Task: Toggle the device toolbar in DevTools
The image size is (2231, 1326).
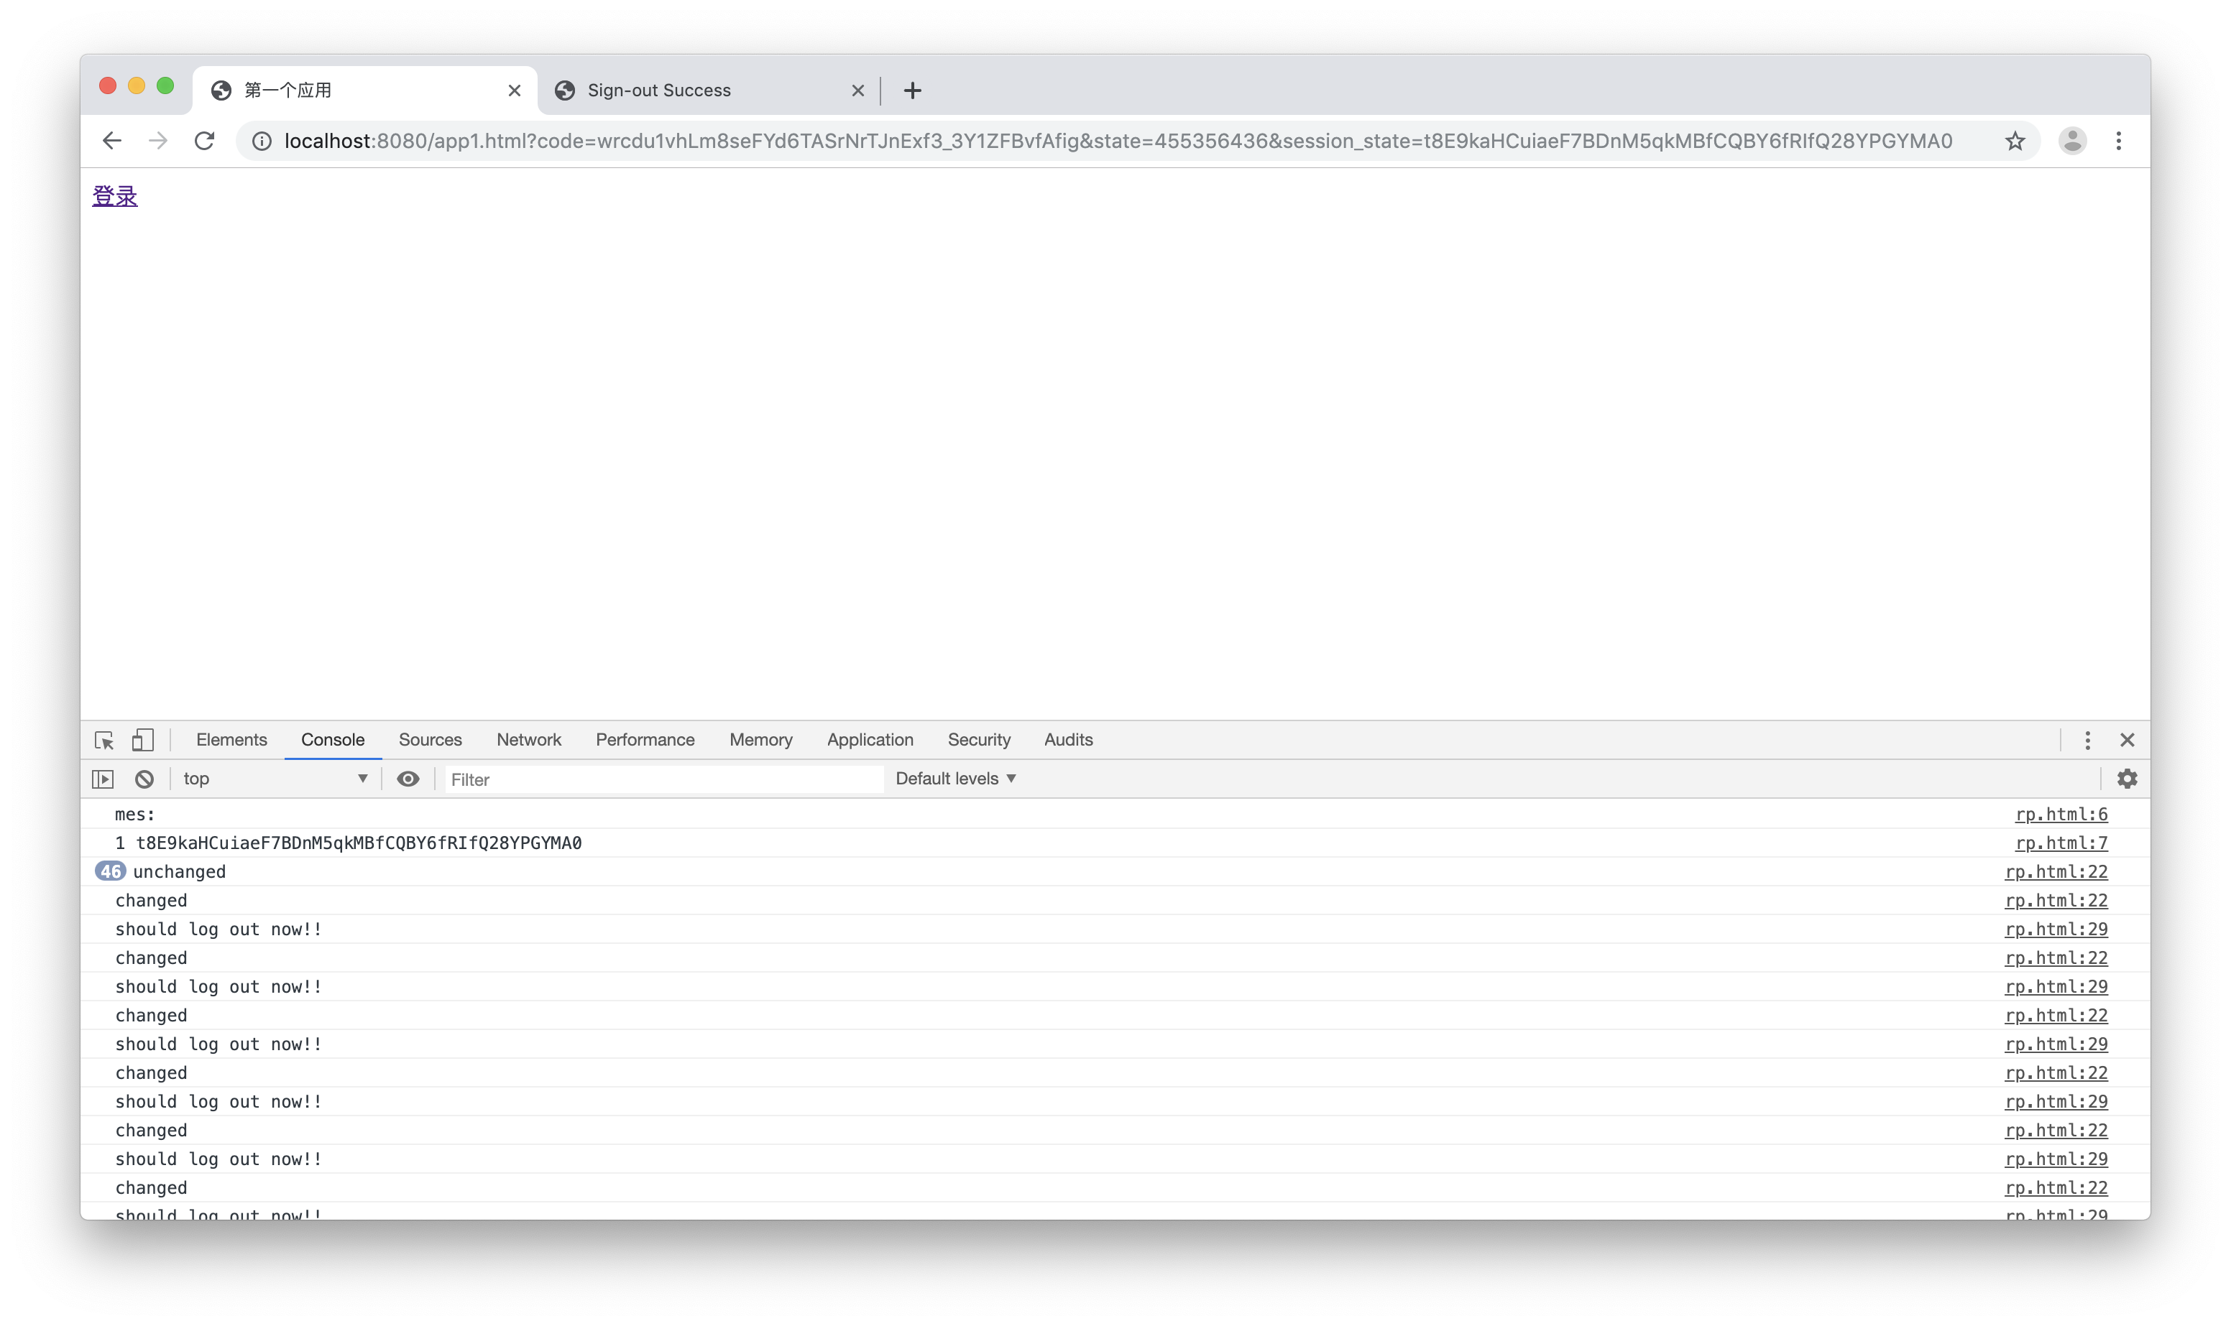Action: 143,740
